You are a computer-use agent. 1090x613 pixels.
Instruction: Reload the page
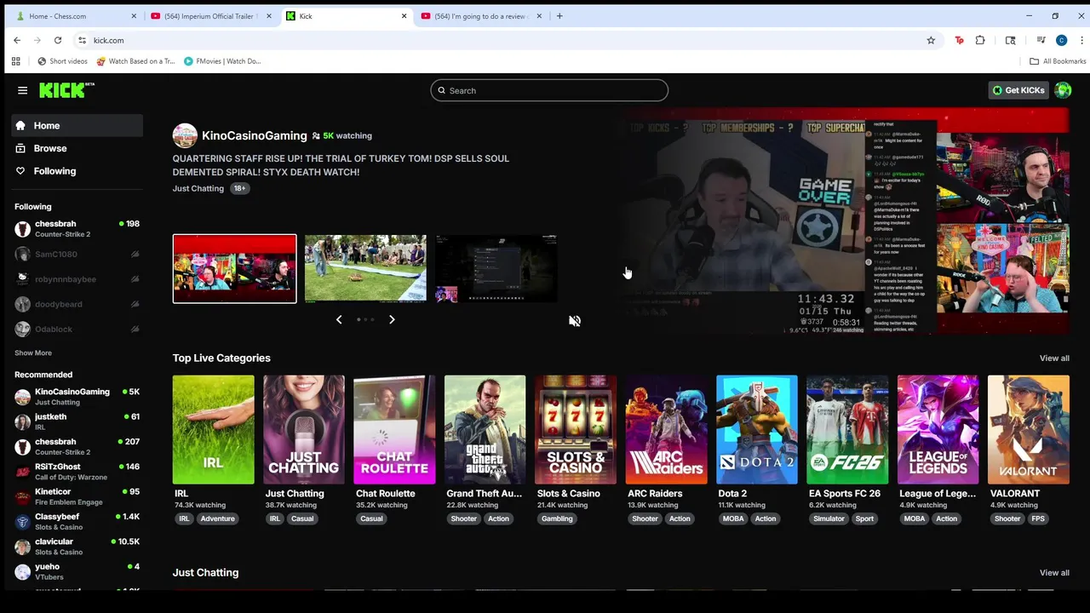coord(58,40)
